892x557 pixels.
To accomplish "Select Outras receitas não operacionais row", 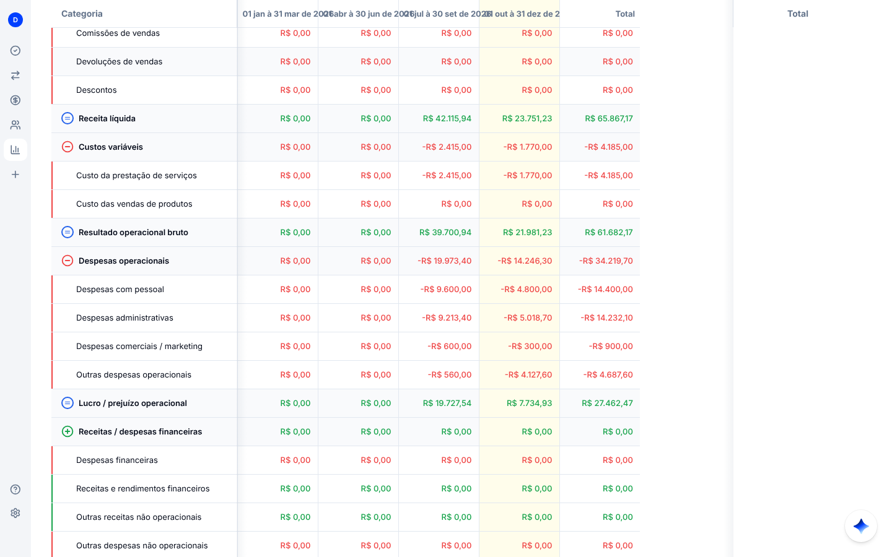I will click(139, 517).
